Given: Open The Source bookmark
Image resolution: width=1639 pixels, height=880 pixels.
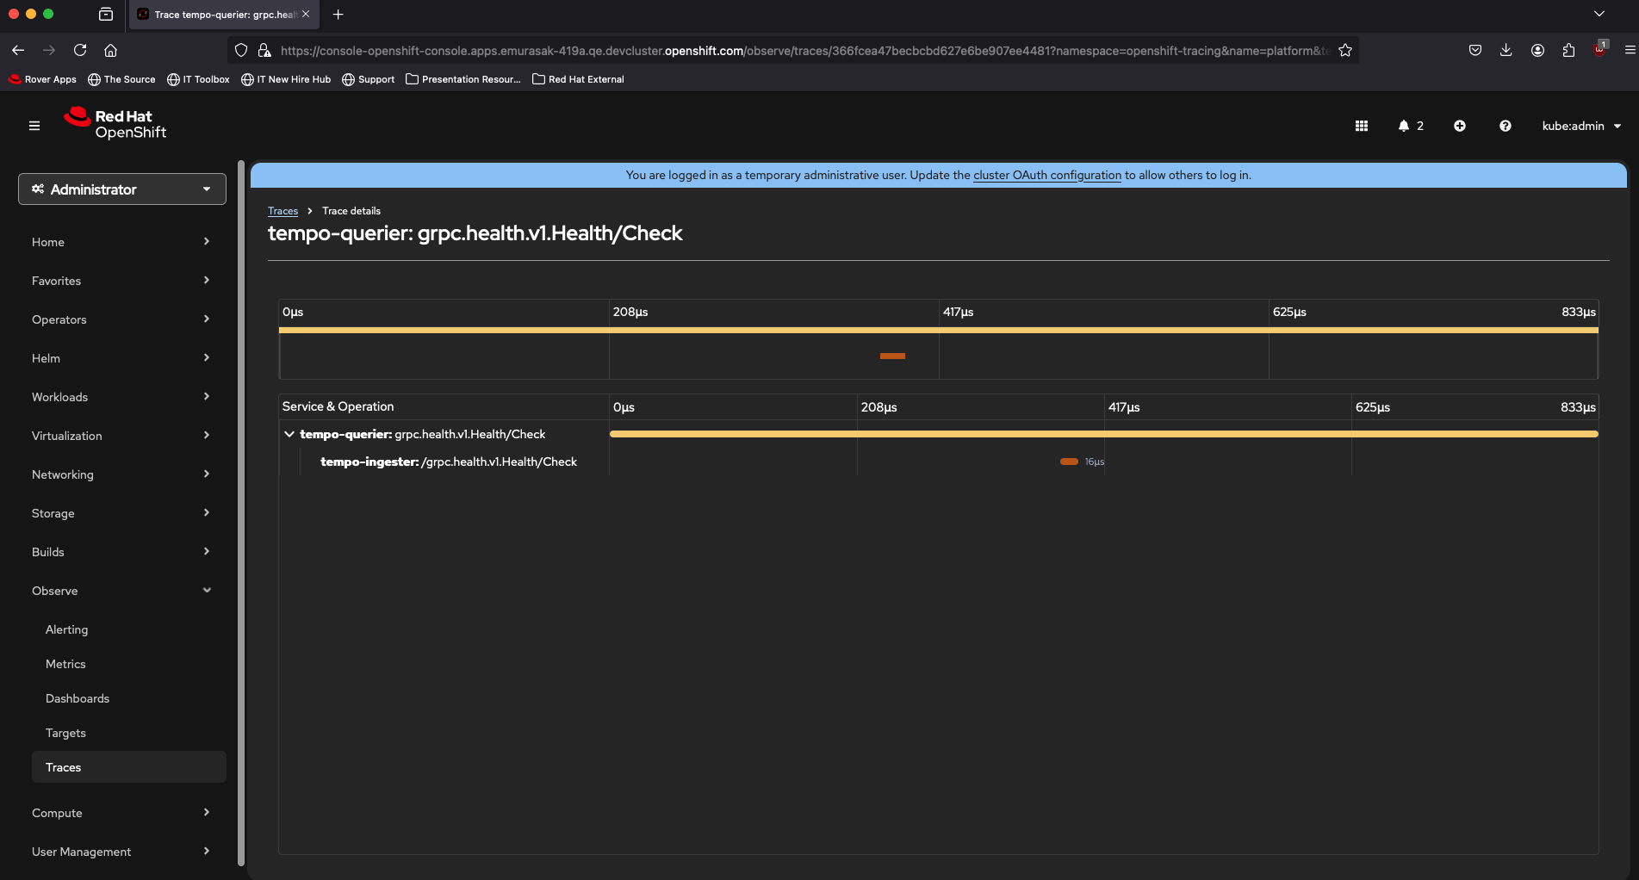Looking at the screenshot, I should tap(121, 79).
